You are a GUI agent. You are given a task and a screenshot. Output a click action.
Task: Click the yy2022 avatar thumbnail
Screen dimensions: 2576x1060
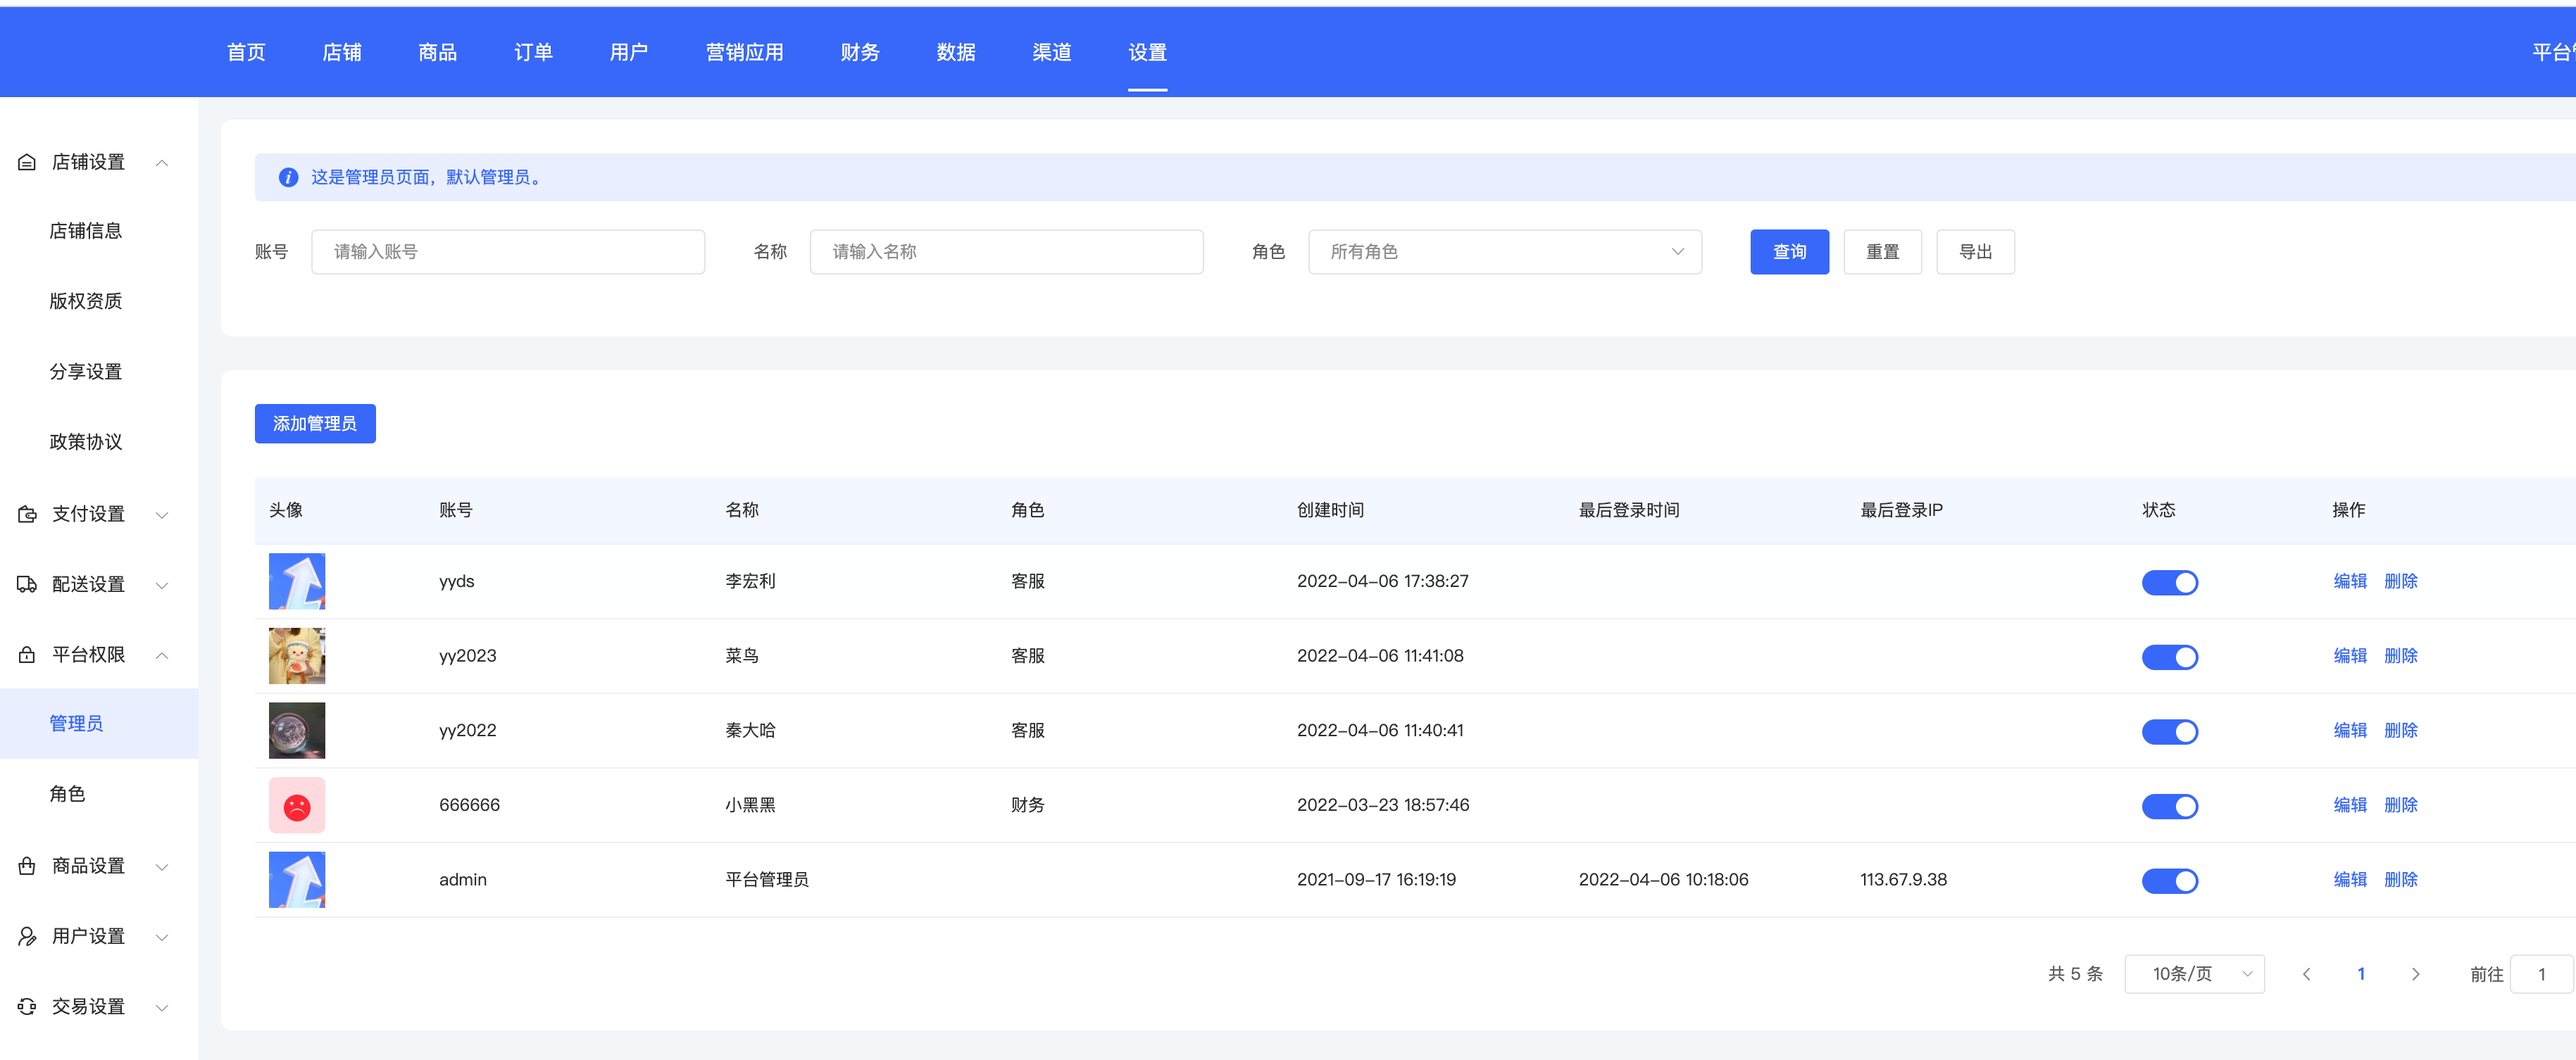point(297,731)
